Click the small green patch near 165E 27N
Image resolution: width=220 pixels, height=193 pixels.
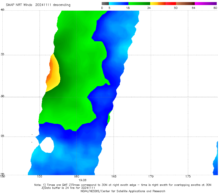109,118
